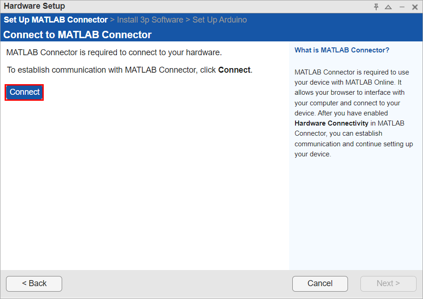
Task: Pin the Hardware Setup window
Action: pyautogui.click(x=376, y=7)
